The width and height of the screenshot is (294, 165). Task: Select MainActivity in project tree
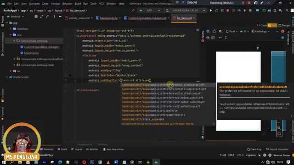pos(29,53)
